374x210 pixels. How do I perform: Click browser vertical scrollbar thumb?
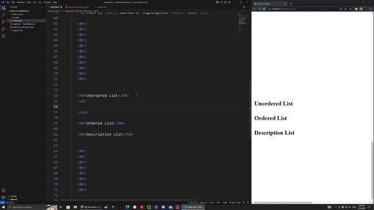372,170
